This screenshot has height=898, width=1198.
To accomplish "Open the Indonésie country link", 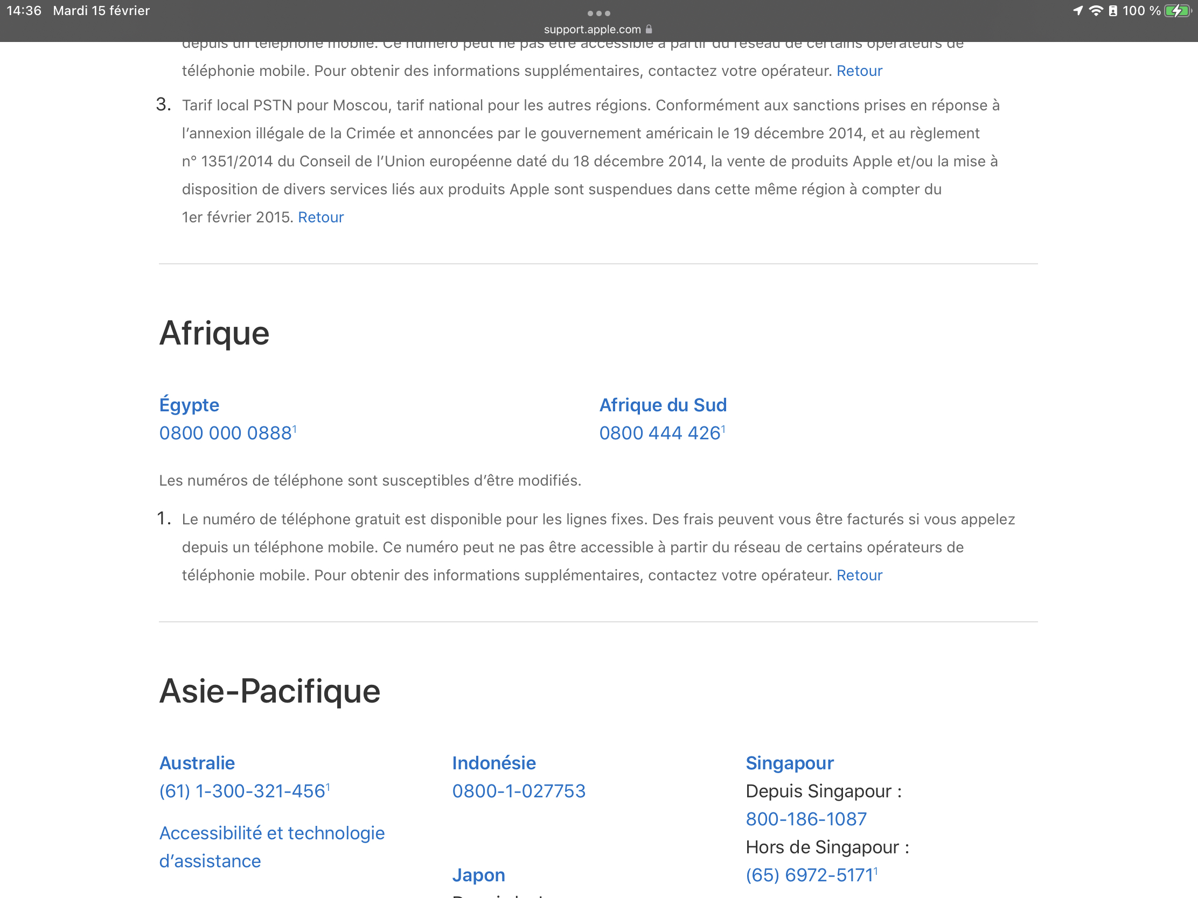I will (x=493, y=763).
